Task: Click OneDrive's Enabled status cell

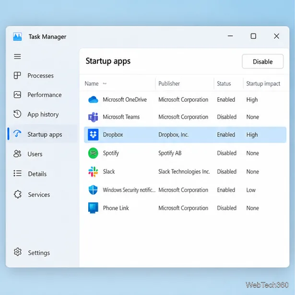Action: (226, 99)
